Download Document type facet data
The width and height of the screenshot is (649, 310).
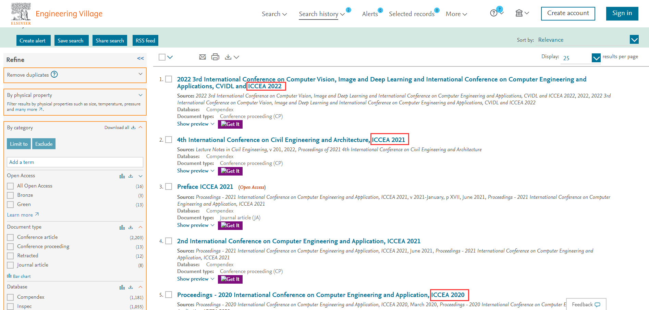tap(131, 227)
